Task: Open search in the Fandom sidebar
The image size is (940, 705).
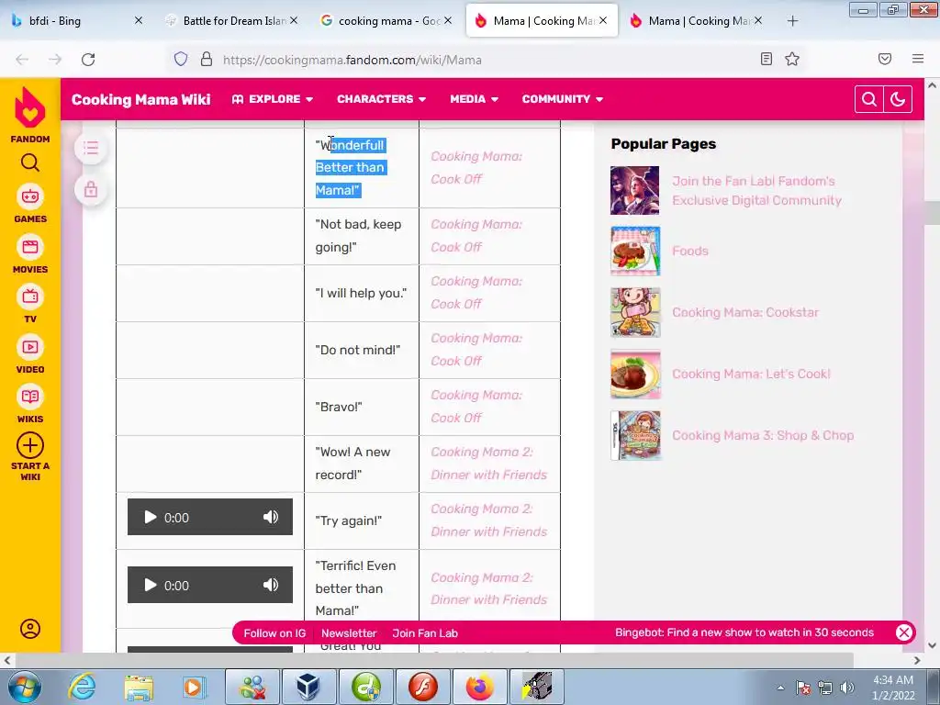Action: [x=30, y=163]
